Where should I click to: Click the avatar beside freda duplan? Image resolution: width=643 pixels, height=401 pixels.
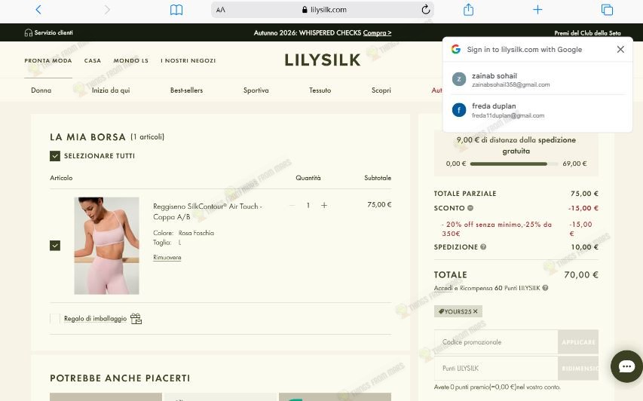(x=459, y=110)
